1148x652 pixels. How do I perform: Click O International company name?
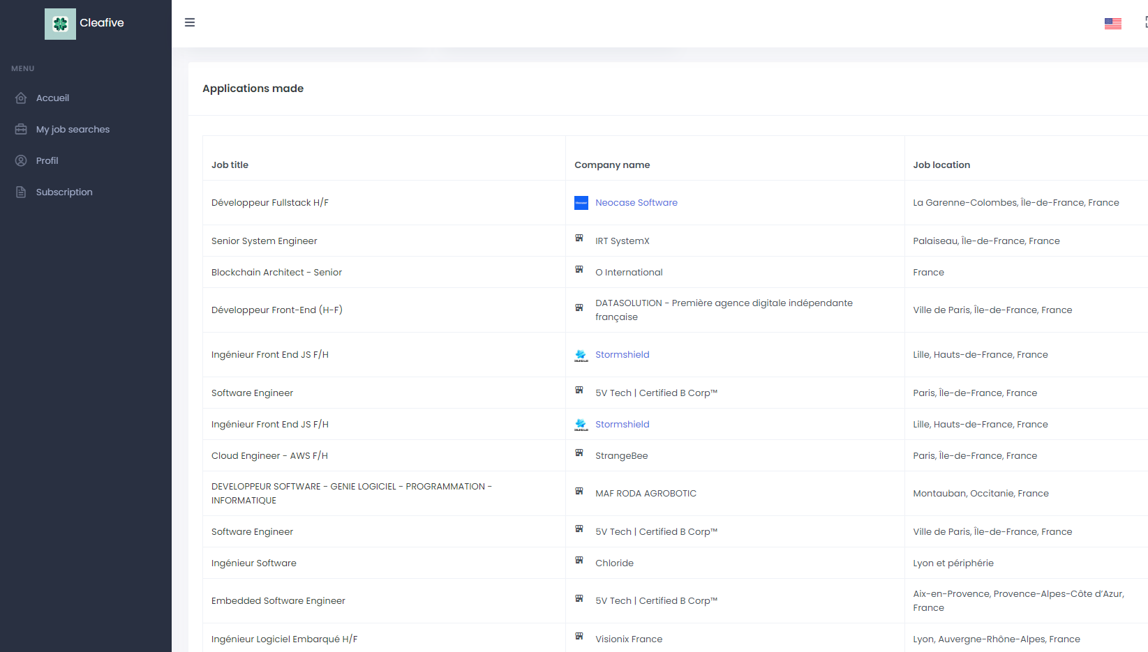click(x=629, y=272)
